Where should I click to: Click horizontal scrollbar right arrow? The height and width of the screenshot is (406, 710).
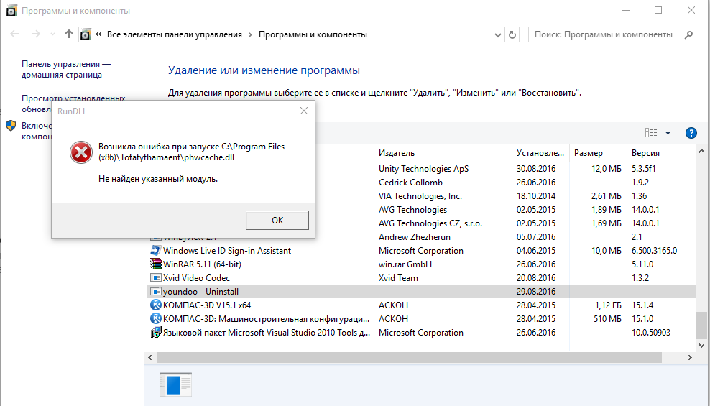pos(690,357)
